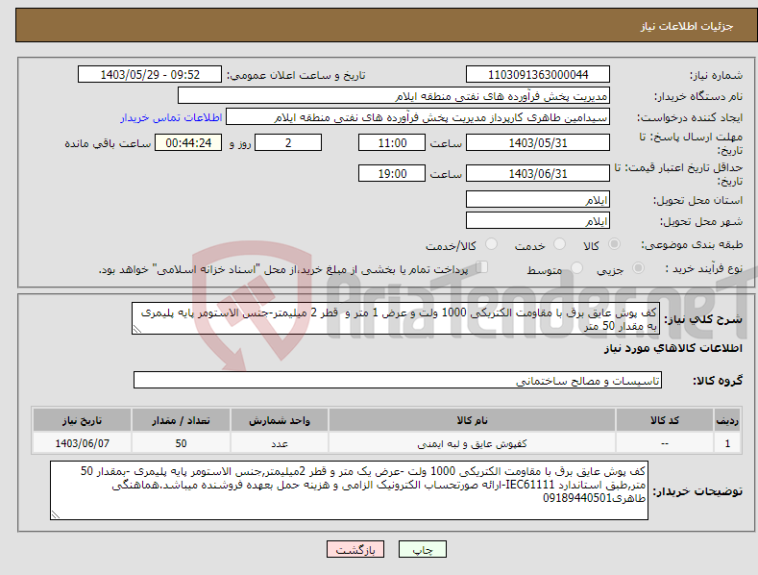The width and height of the screenshot is (758, 575).
Task: Click the اطلاعات کالاهای مورد نیاز heading
Action: [x=672, y=348]
